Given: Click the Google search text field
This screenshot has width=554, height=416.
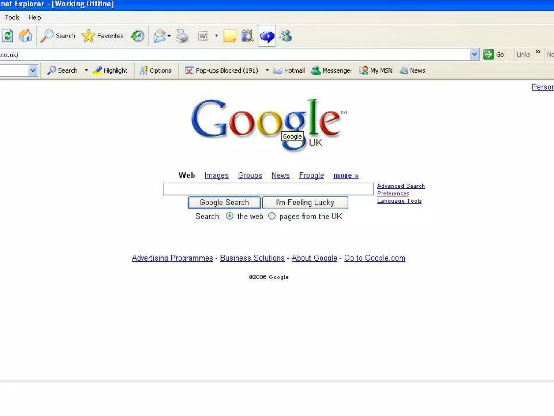Looking at the screenshot, I should pyautogui.click(x=268, y=189).
